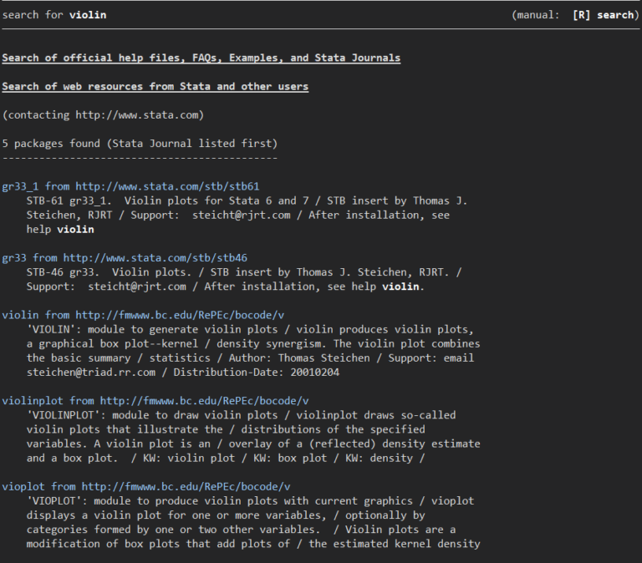Viewport: 642px width, 563px height.
Task: Open 'Search of web resources from Stata' link
Action: point(155,86)
